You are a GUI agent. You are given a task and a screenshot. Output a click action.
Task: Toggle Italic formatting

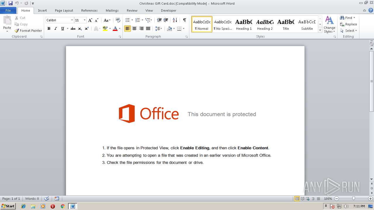tap(56, 29)
